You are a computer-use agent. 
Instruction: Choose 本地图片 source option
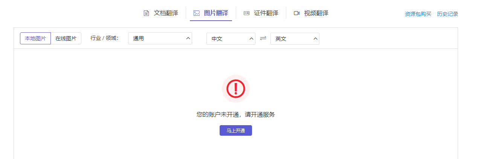[x=35, y=38]
